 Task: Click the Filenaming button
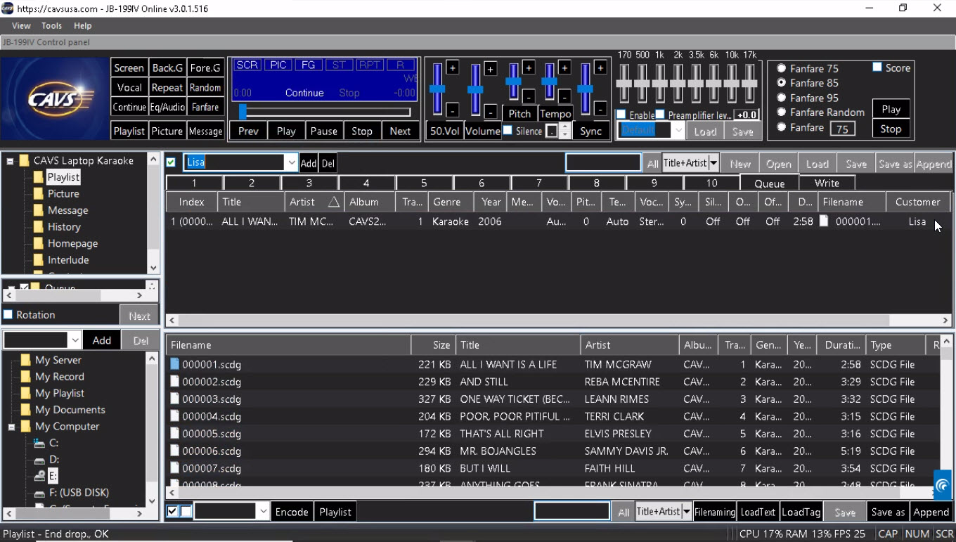[714, 512]
